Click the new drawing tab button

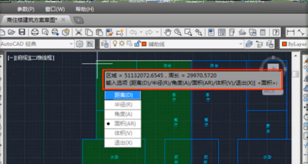click(79, 20)
